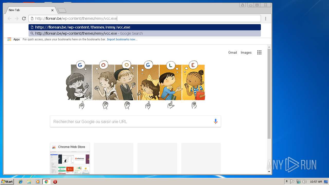Open the Chrome Web Store thumbnail
Image resolution: width=329 pixels, height=185 pixels.
70,158
